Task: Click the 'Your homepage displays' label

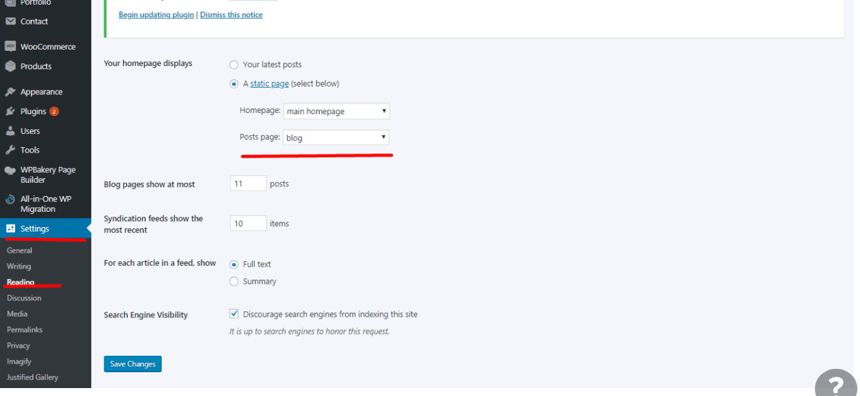Action: click(x=148, y=63)
